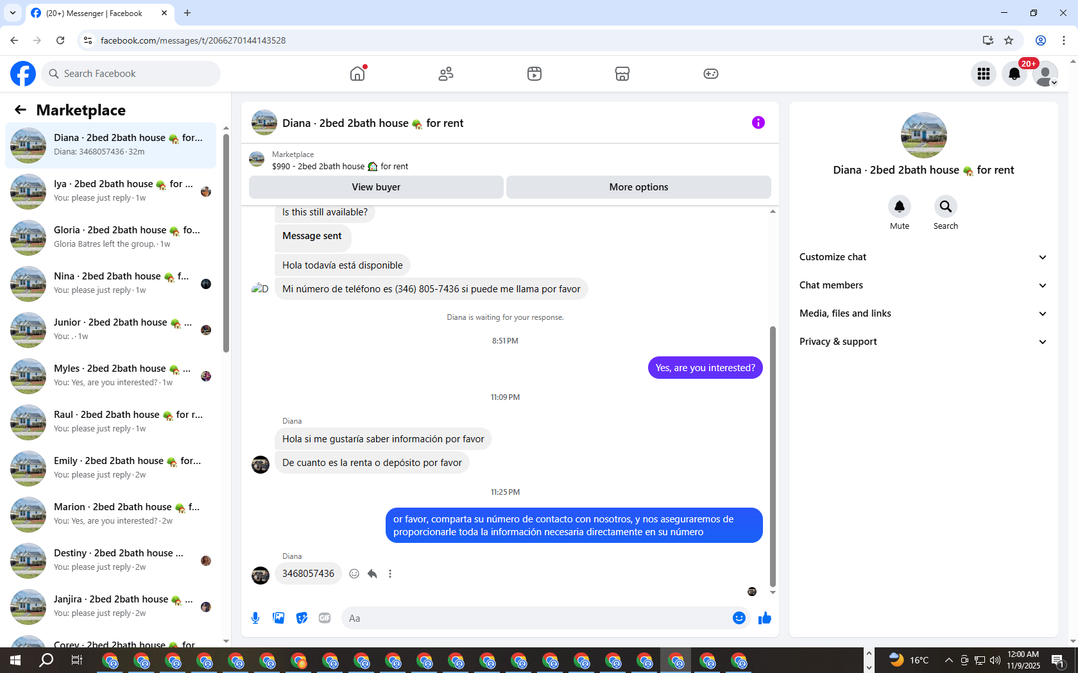Attach a file with the image icon

278,618
